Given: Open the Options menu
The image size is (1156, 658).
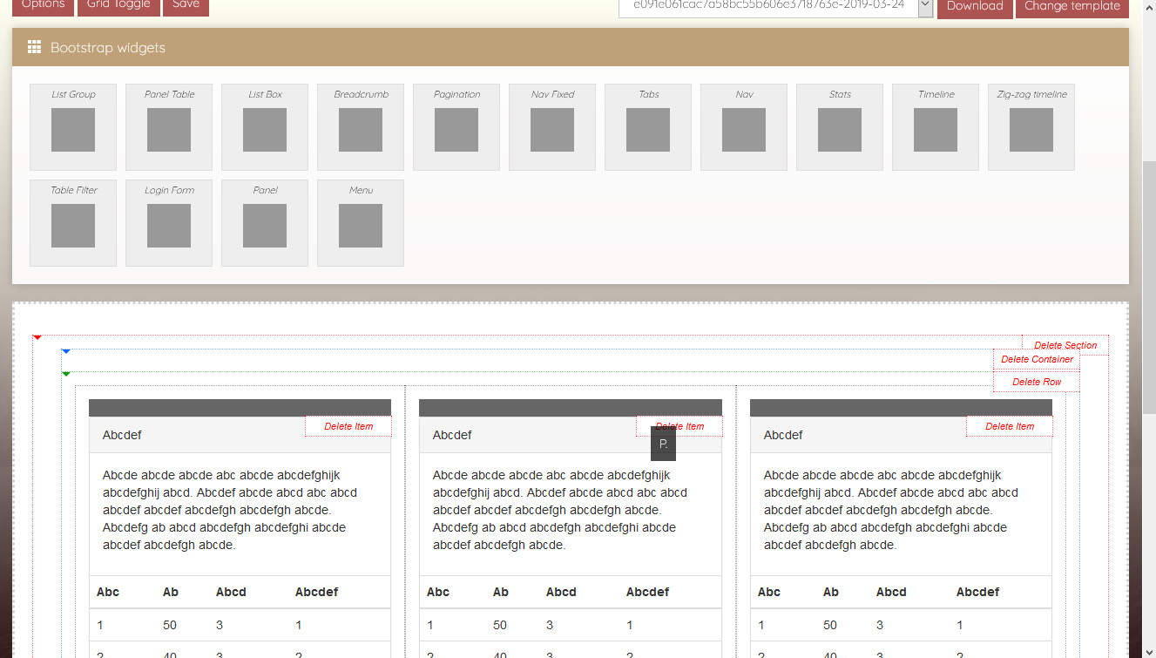Looking at the screenshot, I should tap(43, 6).
